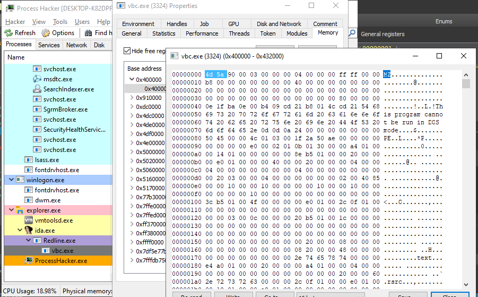Switch to the Disk tab

pyautogui.click(x=99, y=45)
